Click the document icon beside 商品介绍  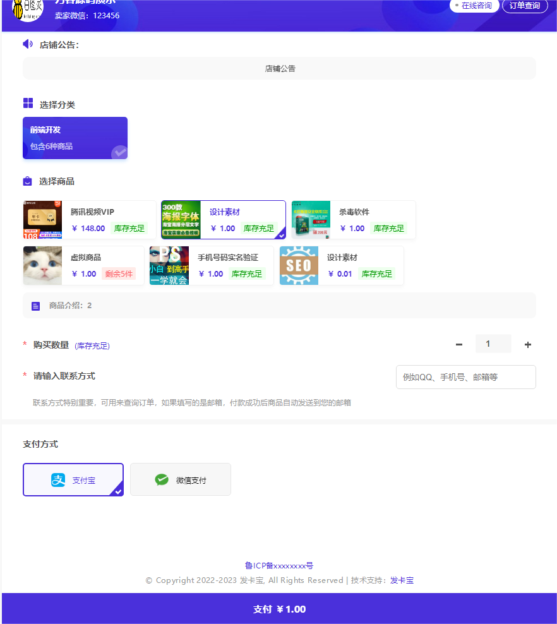click(x=36, y=306)
